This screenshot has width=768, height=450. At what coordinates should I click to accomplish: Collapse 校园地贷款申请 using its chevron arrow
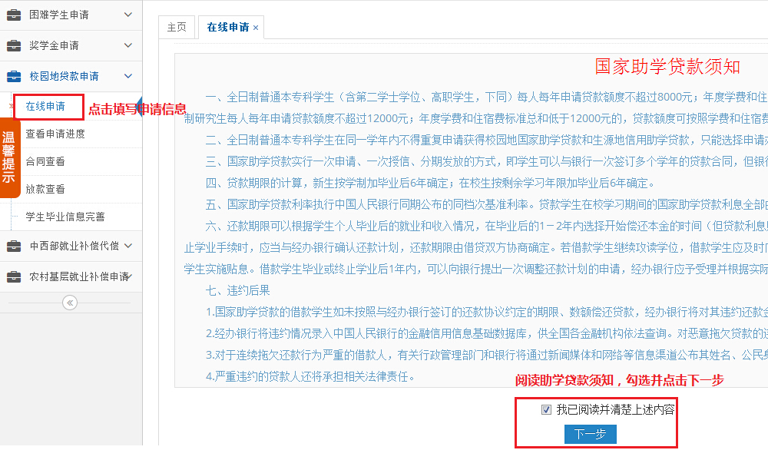(127, 76)
